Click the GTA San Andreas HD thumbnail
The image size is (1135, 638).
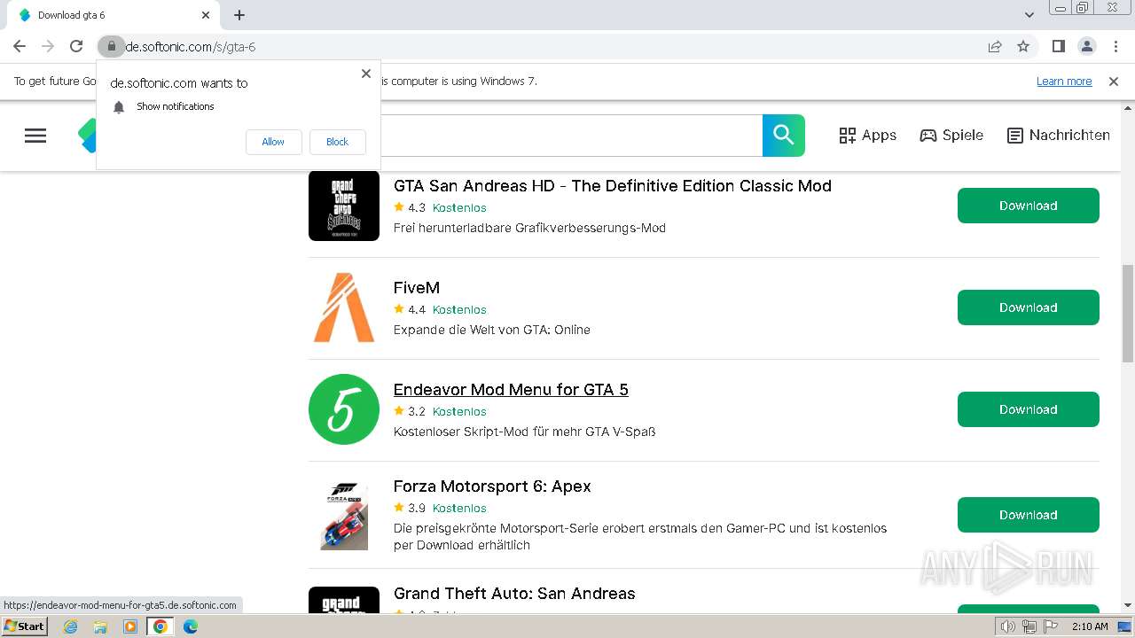point(344,206)
